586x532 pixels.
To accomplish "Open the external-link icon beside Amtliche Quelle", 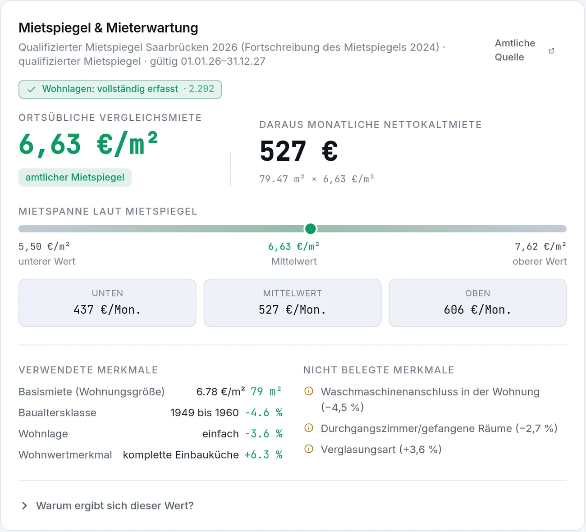I will [x=551, y=50].
